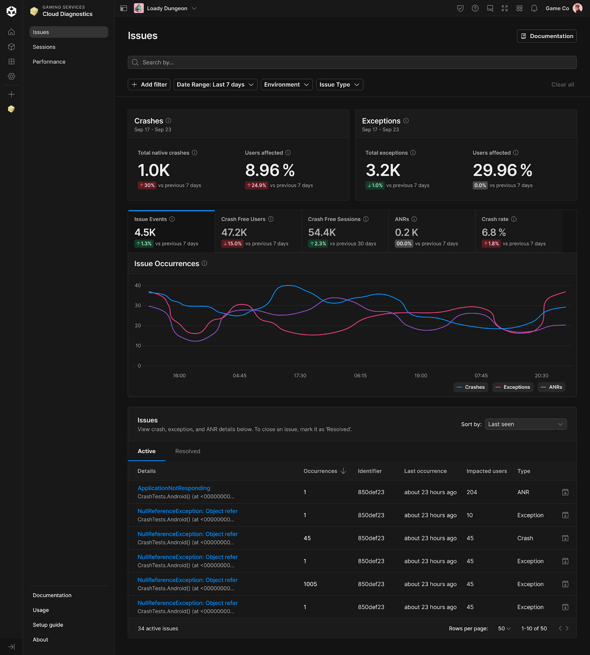Open the ApplicationNotResponding issue link
The height and width of the screenshot is (655, 590).
tap(174, 488)
